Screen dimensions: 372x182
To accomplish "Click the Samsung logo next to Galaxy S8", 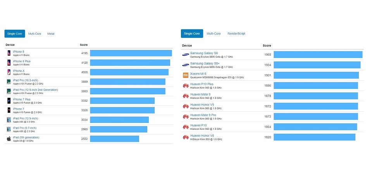I will [186, 54].
